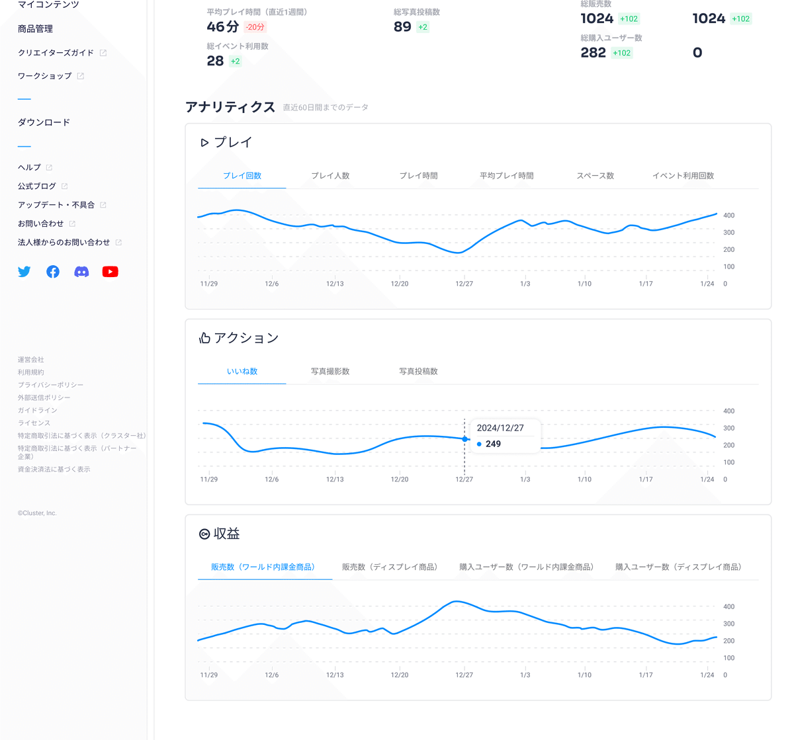
Task: Click external-link icon beside 法人様からのお問い合わせ
Action: [x=118, y=243]
